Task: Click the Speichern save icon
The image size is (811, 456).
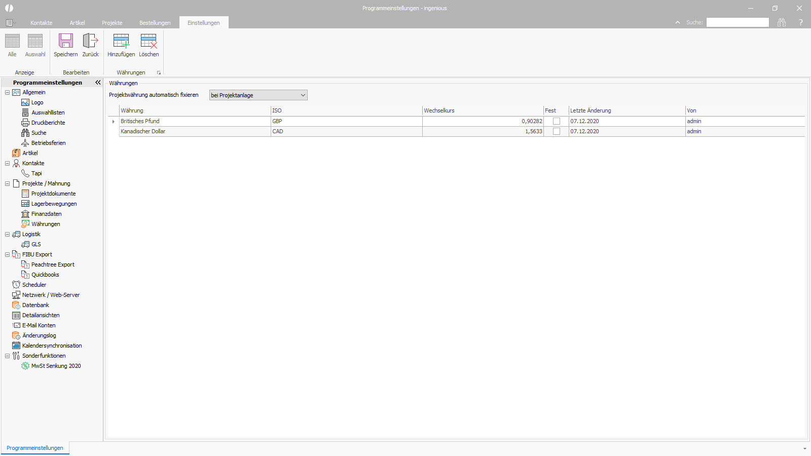Action: click(66, 41)
